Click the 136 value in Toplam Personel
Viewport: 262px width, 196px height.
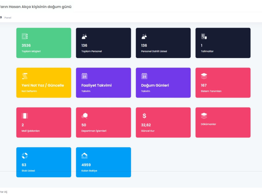point(84,45)
